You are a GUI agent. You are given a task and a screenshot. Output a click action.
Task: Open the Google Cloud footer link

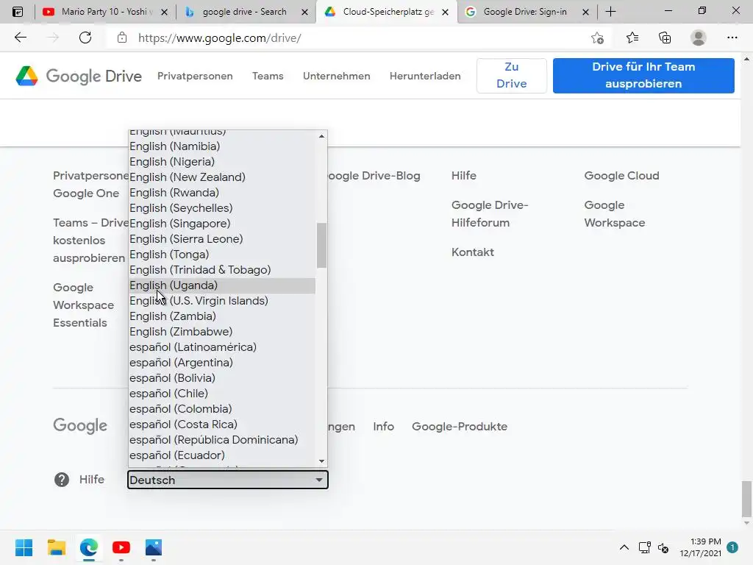tap(621, 176)
